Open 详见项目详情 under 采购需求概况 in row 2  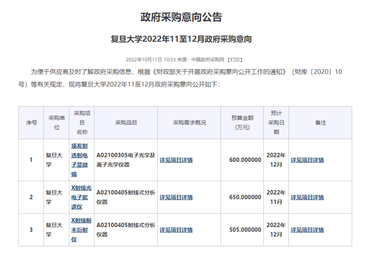click(x=176, y=197)
